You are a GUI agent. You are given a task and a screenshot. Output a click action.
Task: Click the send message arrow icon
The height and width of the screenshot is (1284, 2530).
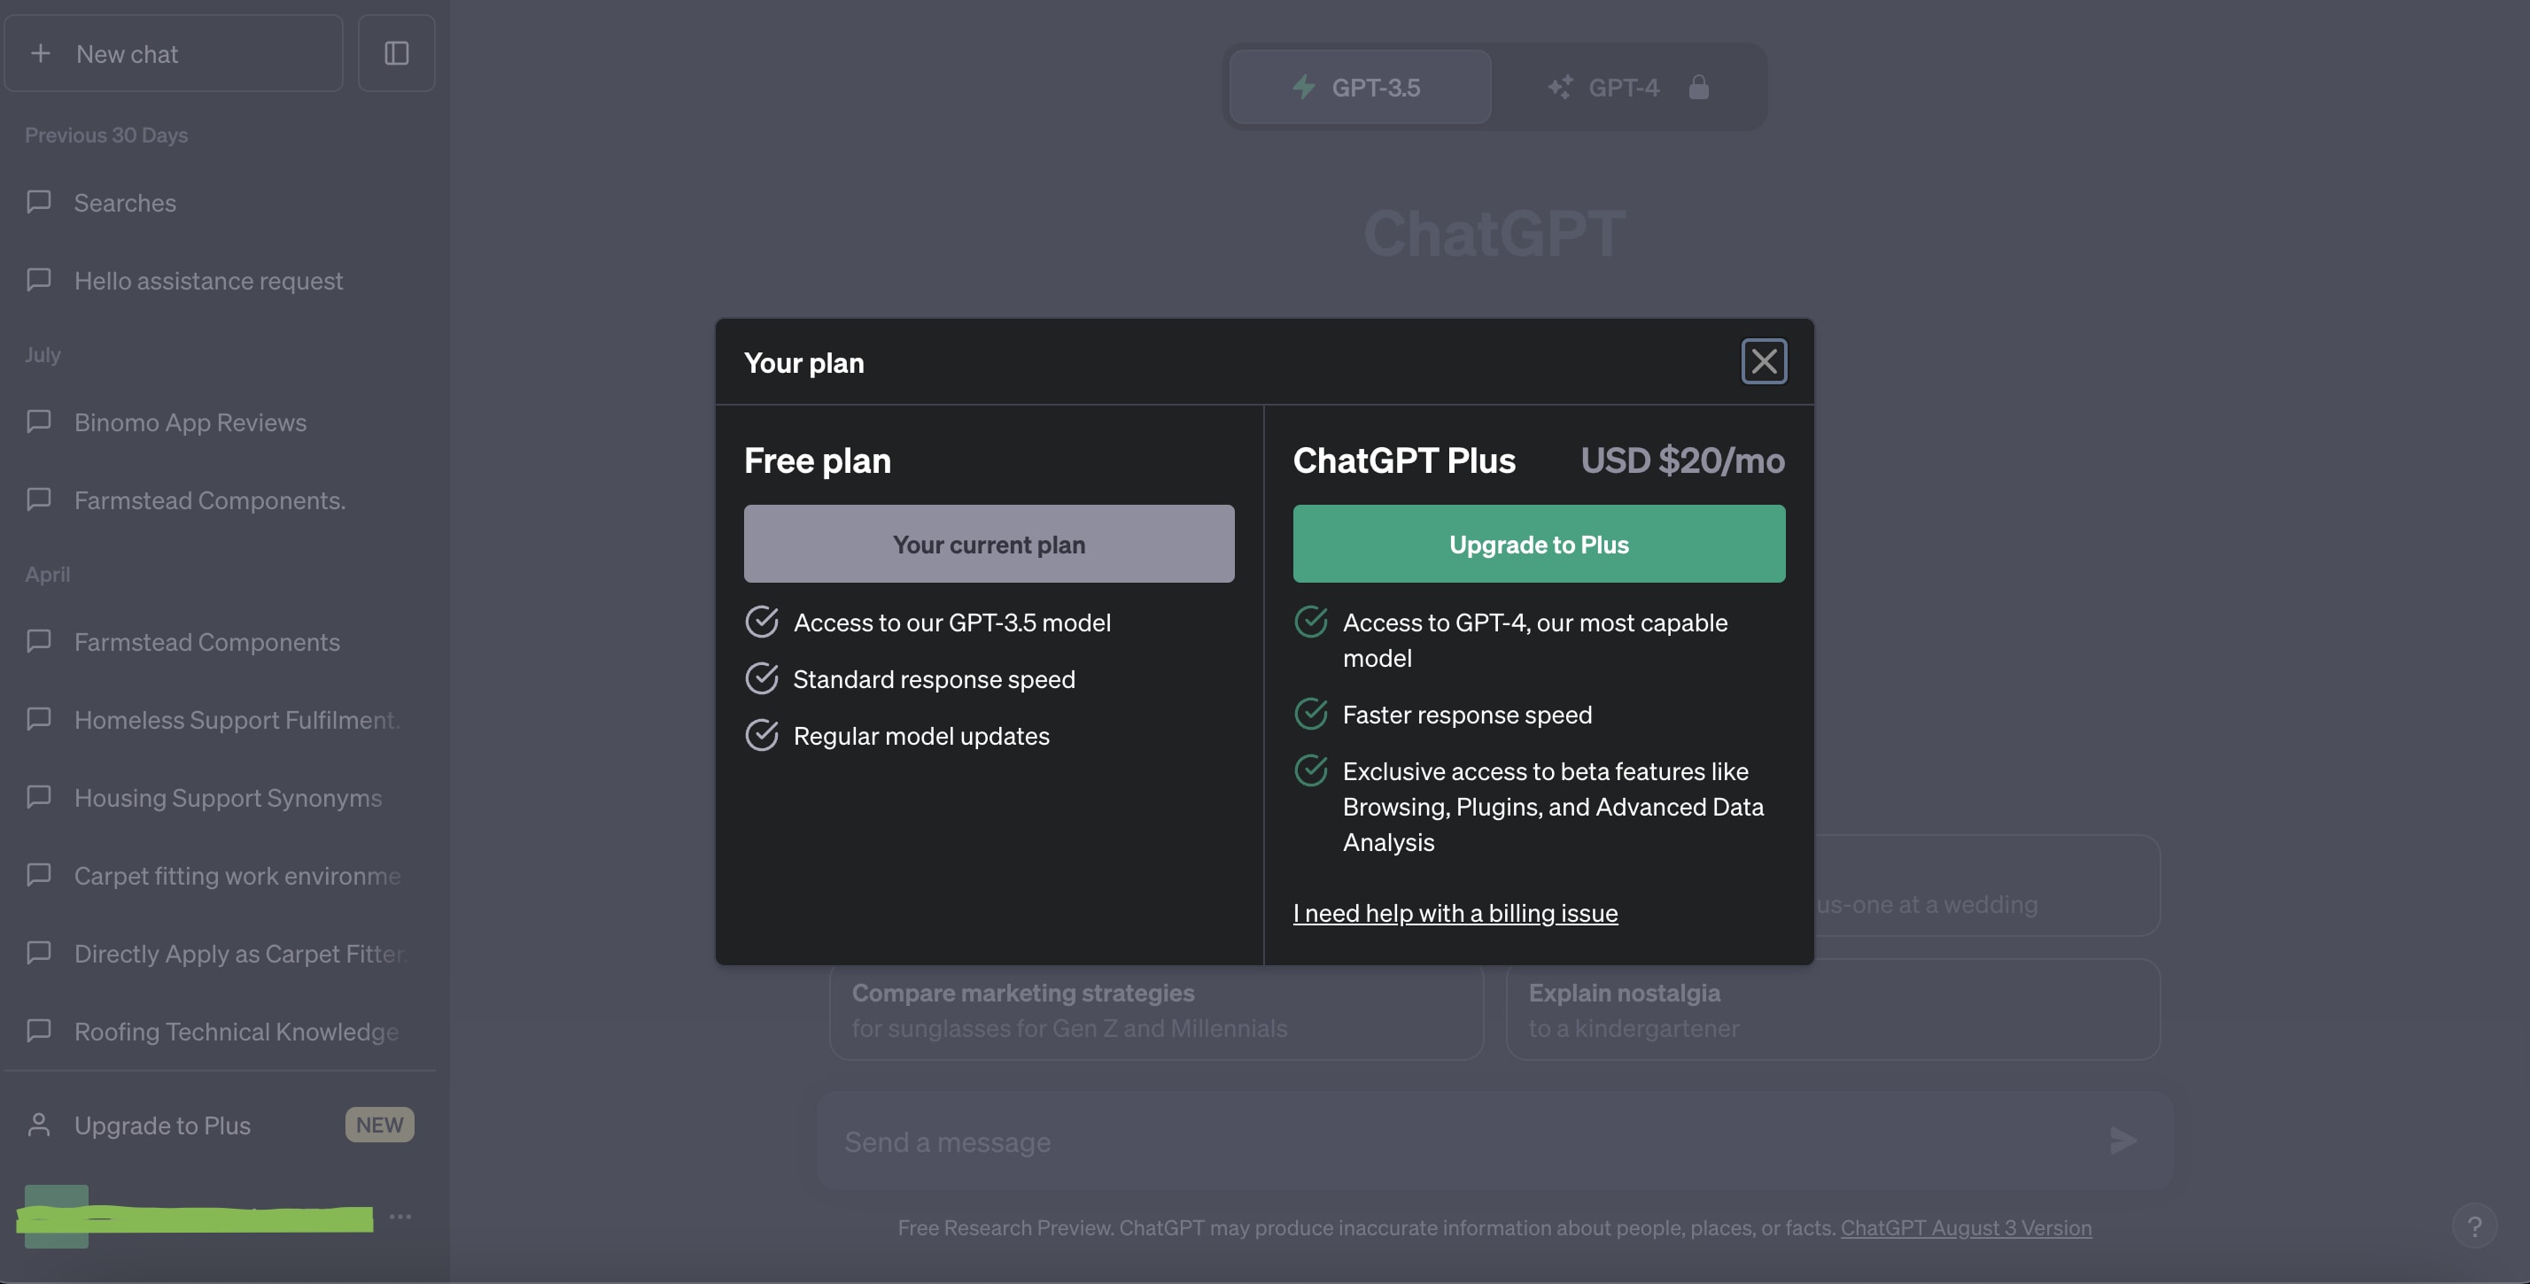click(2123, 1141)
